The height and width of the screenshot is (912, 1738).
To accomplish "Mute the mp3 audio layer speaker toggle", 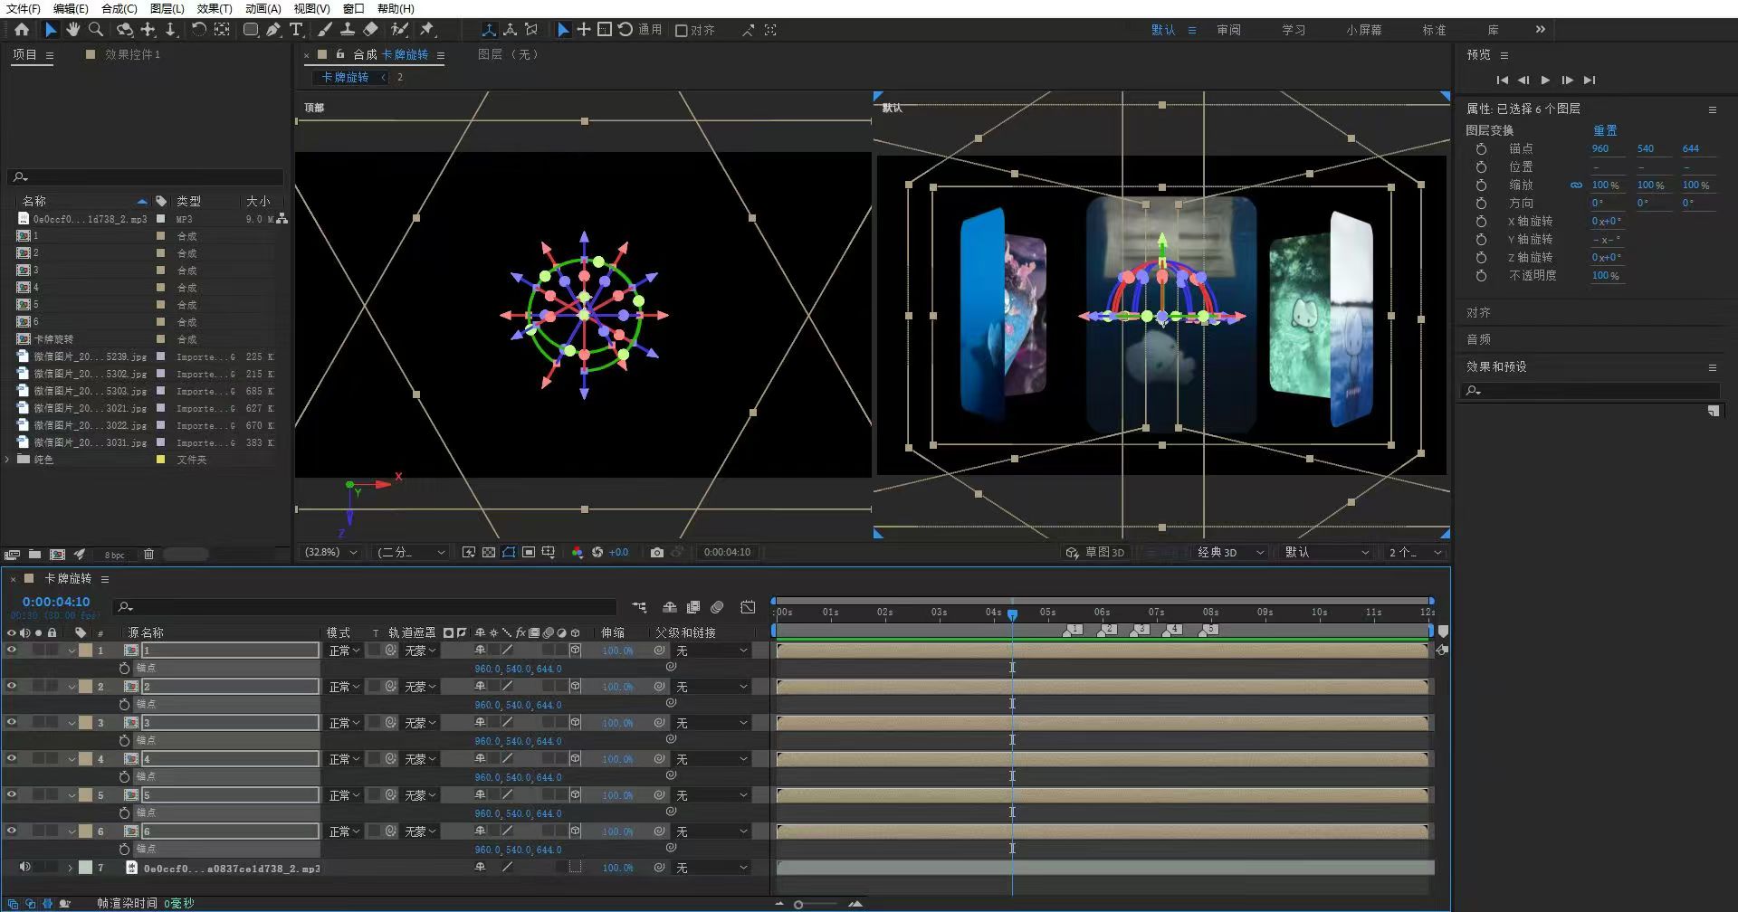I will pos(24,867).
